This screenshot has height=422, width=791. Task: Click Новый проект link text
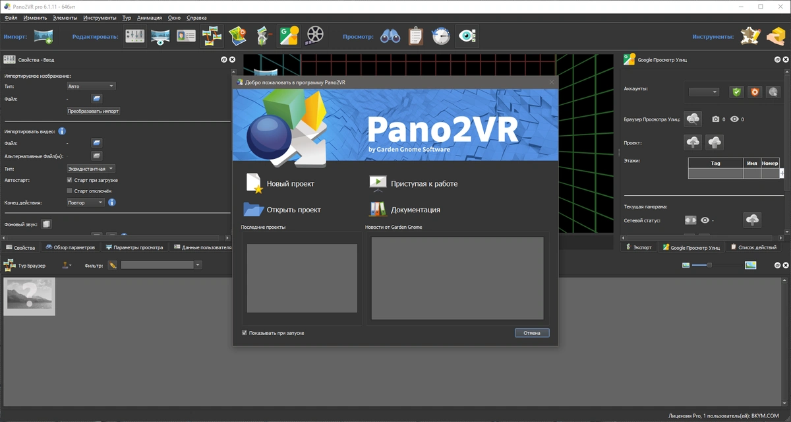click(291, 184)
